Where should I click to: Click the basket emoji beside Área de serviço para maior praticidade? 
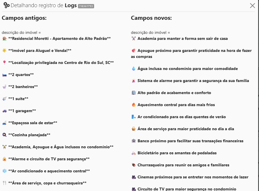coord(134,129)
